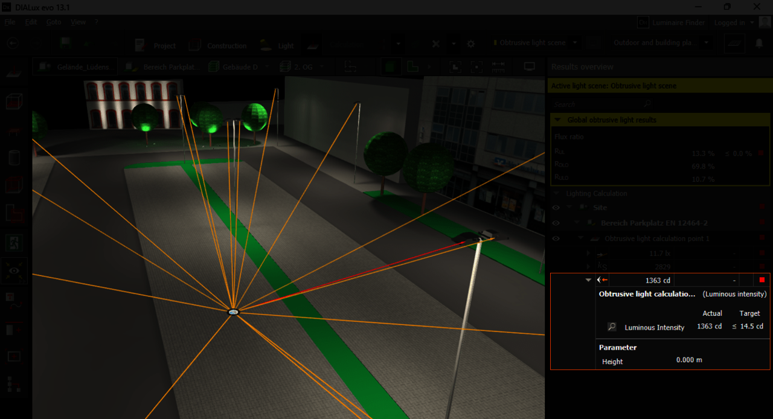
Task: Click the save floppy disk icon
Action: (65, 43)
